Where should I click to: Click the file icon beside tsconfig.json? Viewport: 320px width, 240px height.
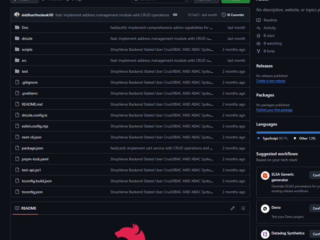[x=17, y=192]
